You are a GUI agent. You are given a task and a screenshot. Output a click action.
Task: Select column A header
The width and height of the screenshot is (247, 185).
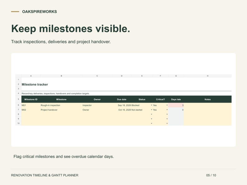click(x=31, y=76)
